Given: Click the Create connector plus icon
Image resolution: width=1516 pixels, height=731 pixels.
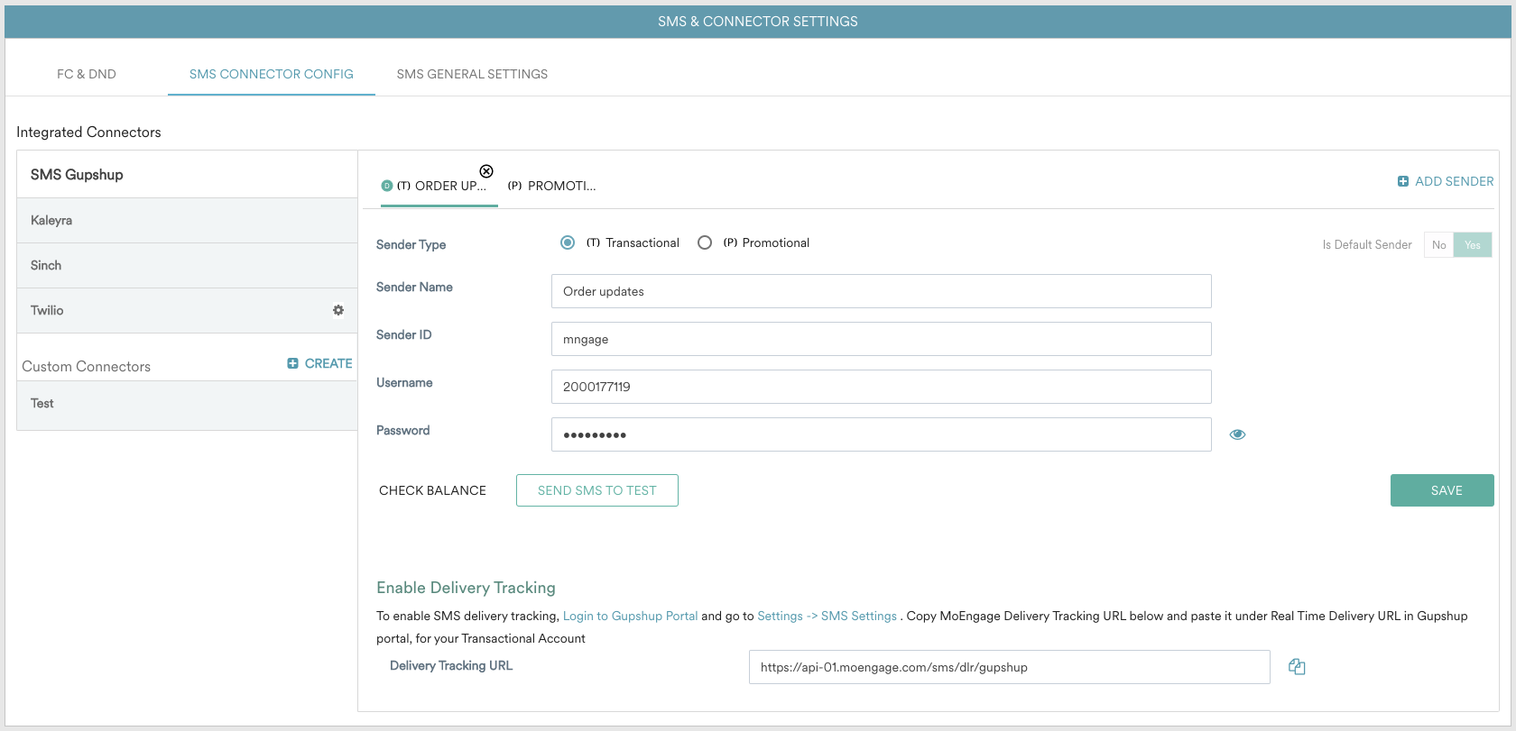Looking at the screenshot, I should (x=292, y=363).
